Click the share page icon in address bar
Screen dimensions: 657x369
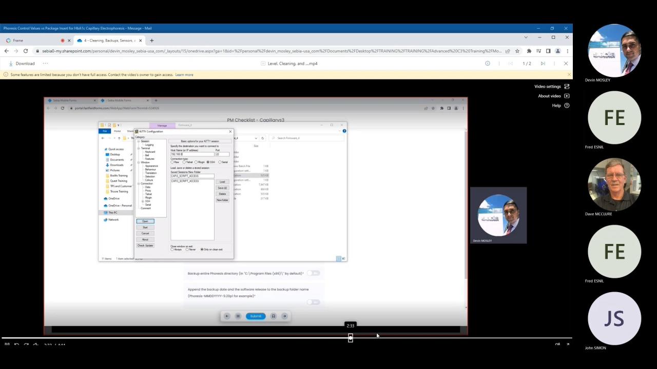508,51
